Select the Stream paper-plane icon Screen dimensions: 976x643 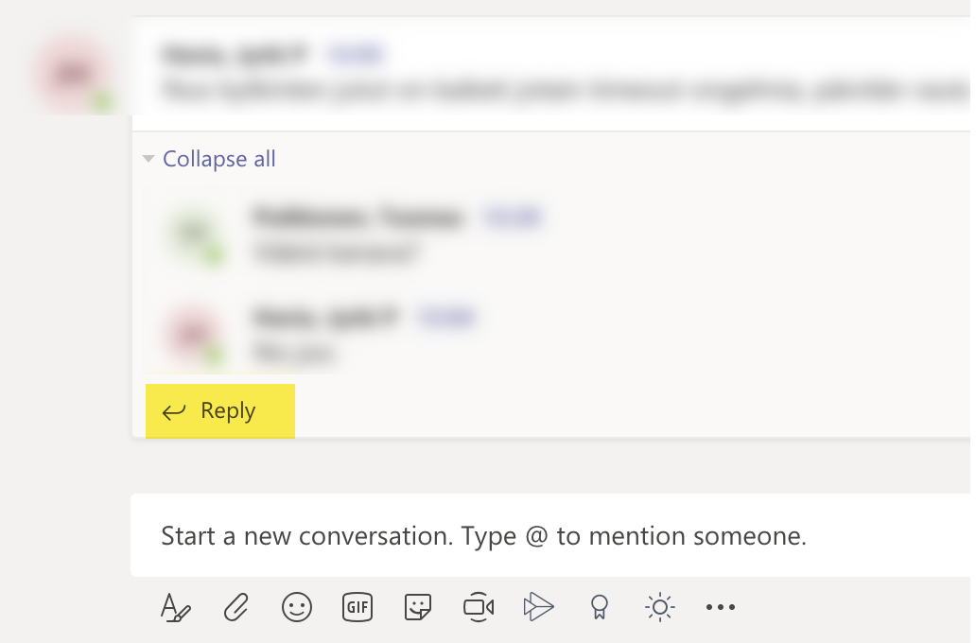click(538, 607)
